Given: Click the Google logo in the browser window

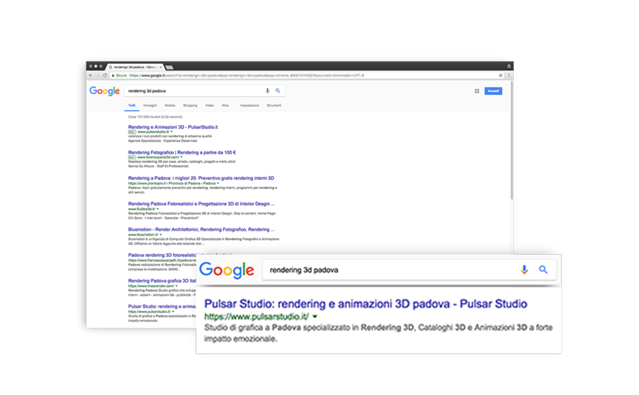Looking at the screenshot, I should pyautogui.click(x=105, y=91).
